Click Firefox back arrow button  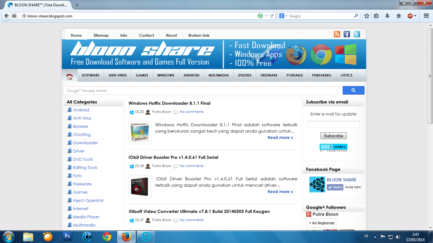(6, 16)
